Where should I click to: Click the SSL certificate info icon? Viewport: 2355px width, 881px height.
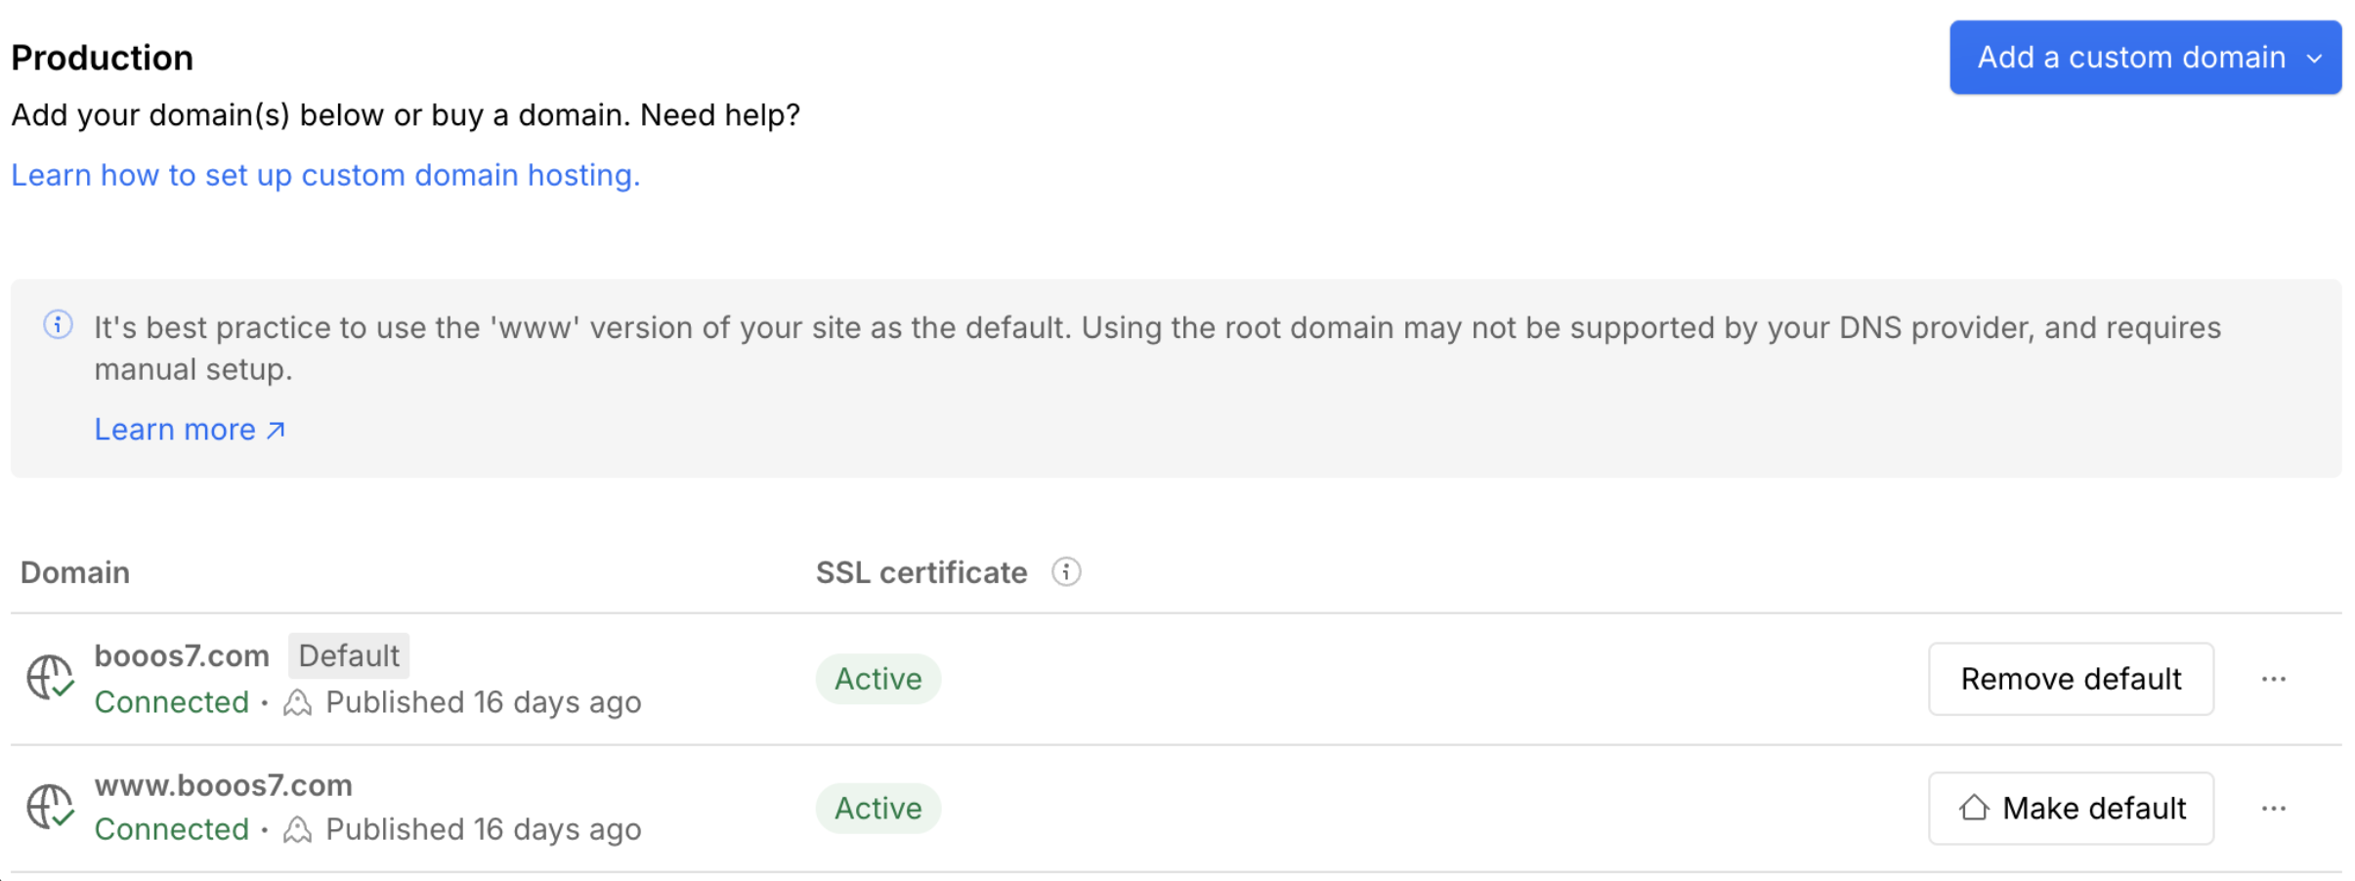[x=1066, y=572]
